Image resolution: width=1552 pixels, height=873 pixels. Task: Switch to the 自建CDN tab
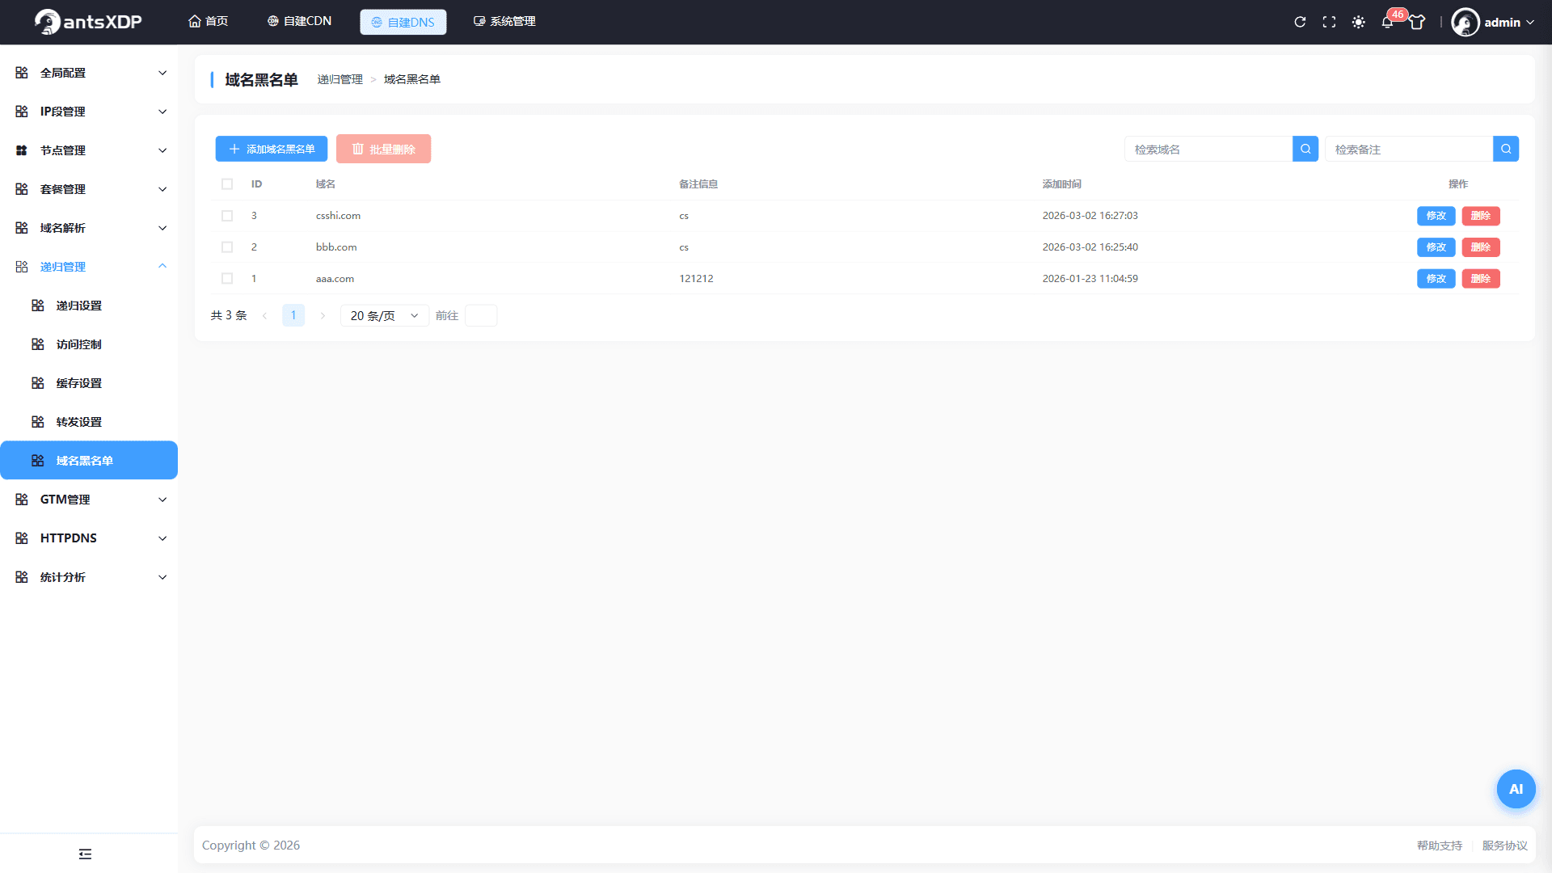tap(299, 22)
